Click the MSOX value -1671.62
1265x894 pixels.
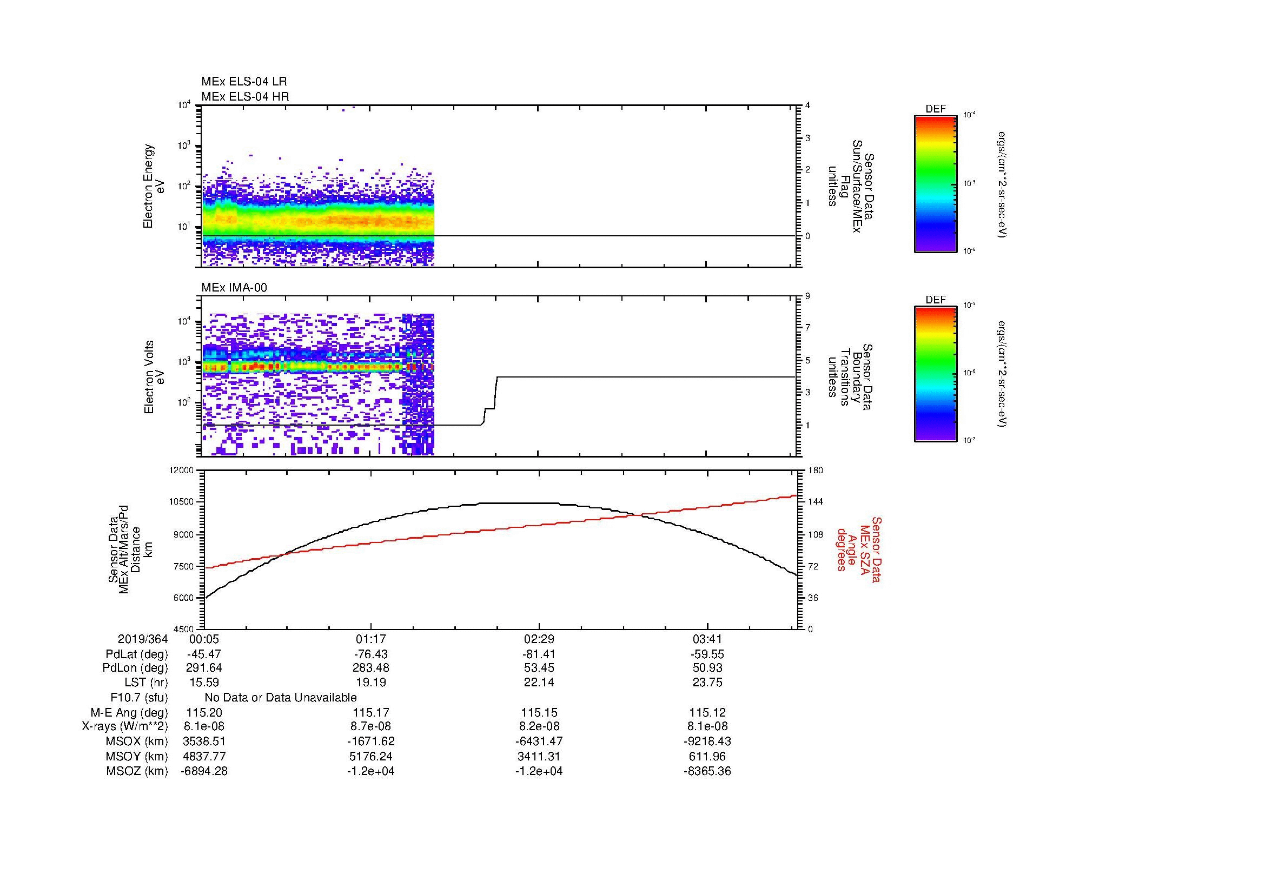point(371,741)
